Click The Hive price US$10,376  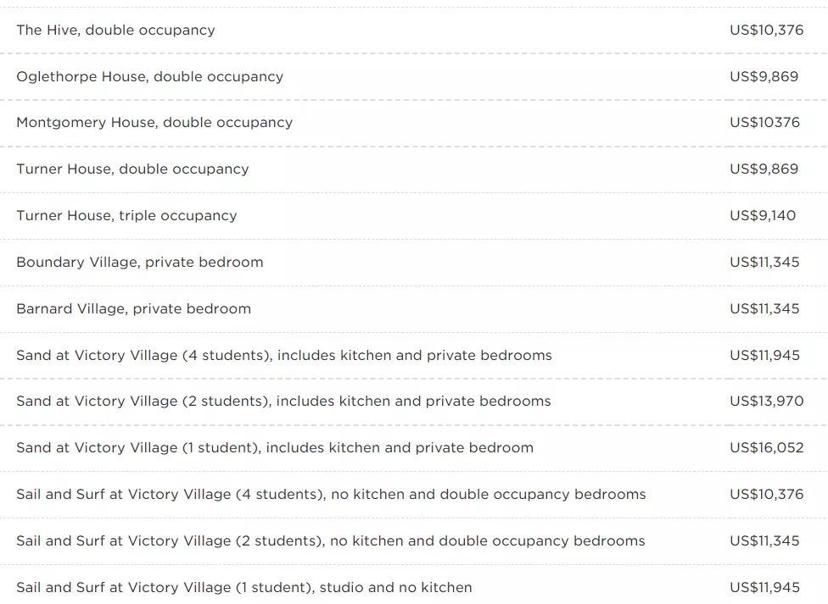pyautogui.click(x=767, y=30)
